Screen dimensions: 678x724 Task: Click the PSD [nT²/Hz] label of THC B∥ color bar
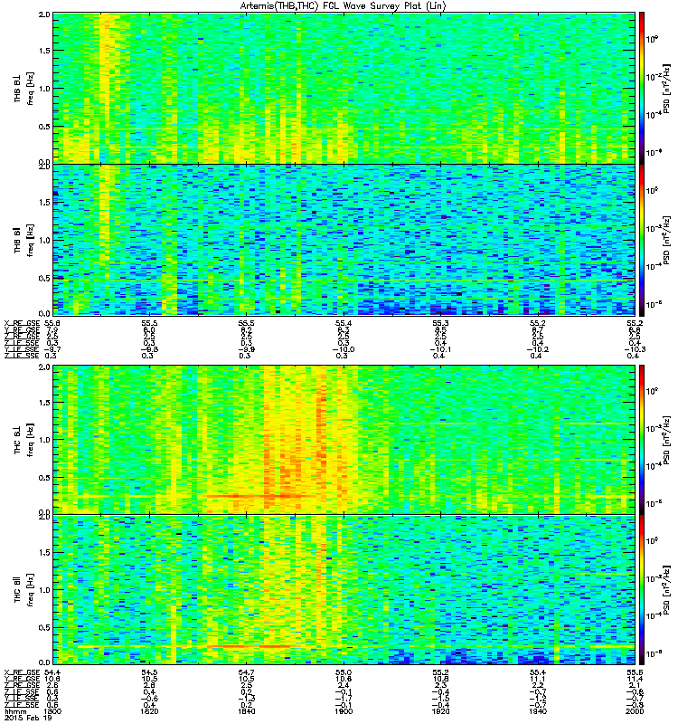click(666, 591)
